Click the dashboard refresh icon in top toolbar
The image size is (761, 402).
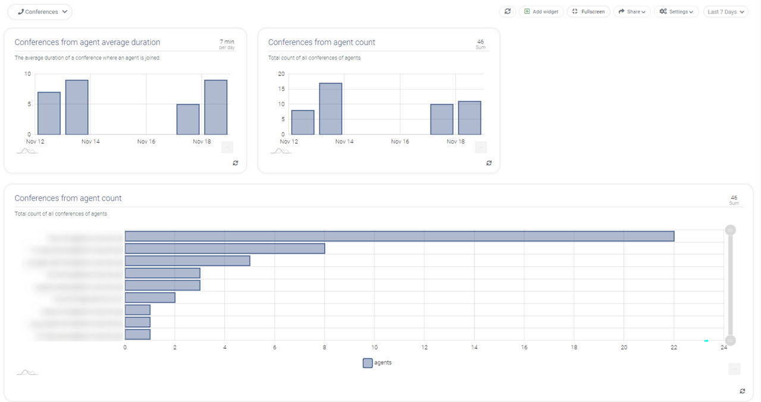point(507,11)
